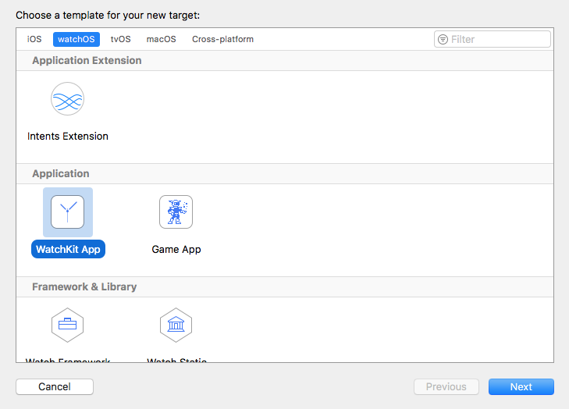Focus the Filter text field
The width and height of the screenshot is (569, 409).
point(499,39)
